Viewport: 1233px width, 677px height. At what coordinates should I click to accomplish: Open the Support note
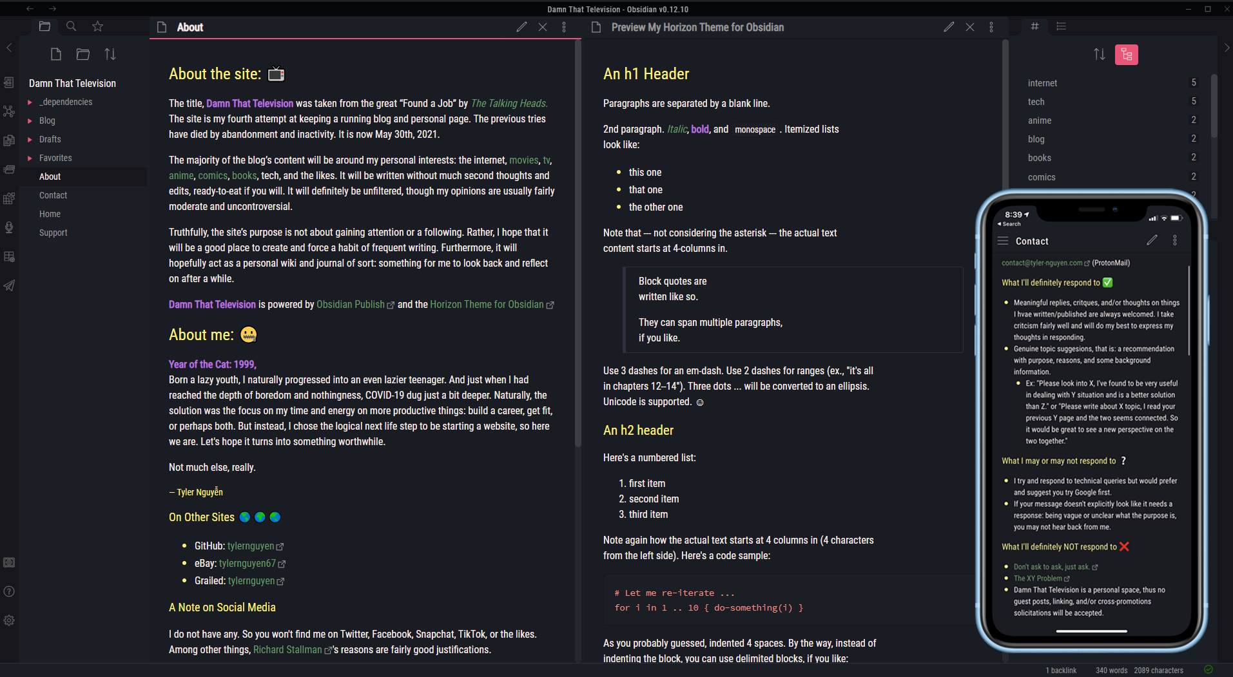pyautogui.click(x=84, y=233)
